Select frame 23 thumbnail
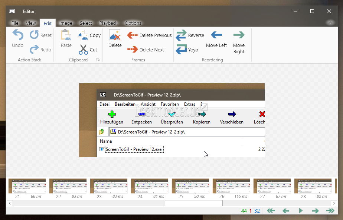 click(x=109, y=186)
